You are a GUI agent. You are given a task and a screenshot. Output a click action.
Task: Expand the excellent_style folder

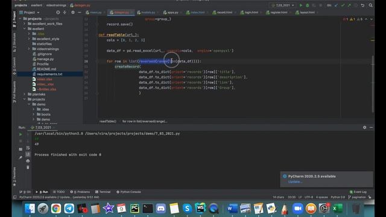point(29,39)
